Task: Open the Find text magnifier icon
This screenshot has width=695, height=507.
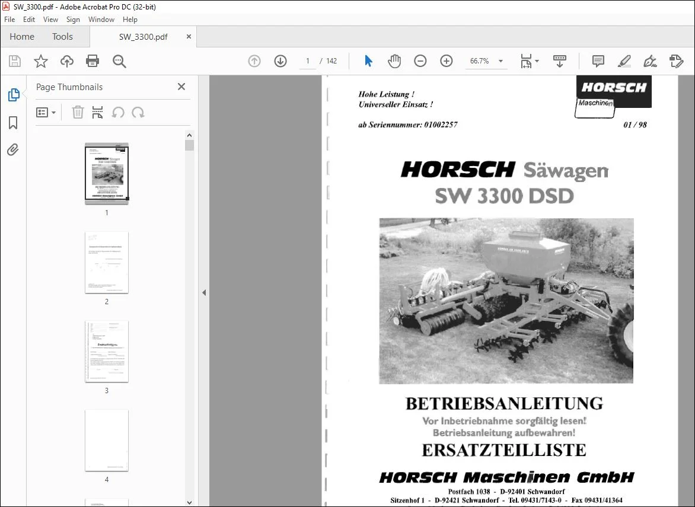Action: [119, 61]
